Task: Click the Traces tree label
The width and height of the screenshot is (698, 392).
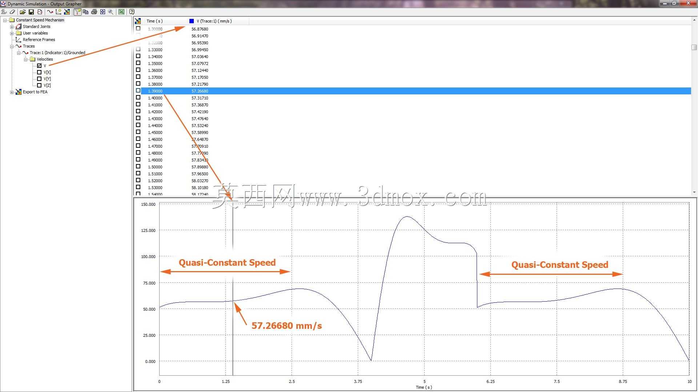Action: [x=29, y=46]
